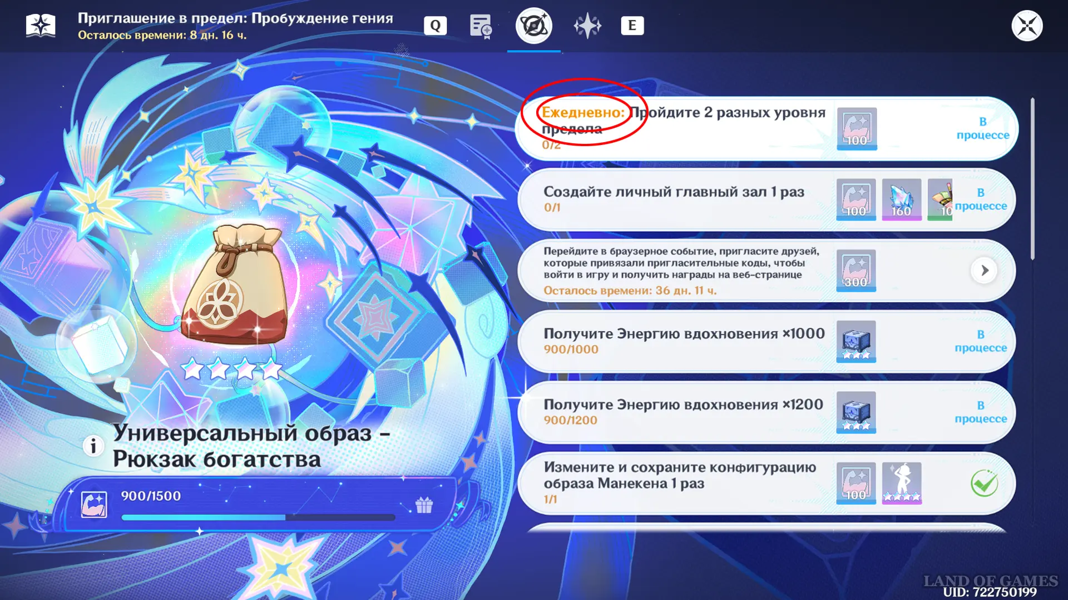Close the event screen with X button
The width and height of the screenshot is (1068, 600).
pyautogui.click(x=1027, y=26)
